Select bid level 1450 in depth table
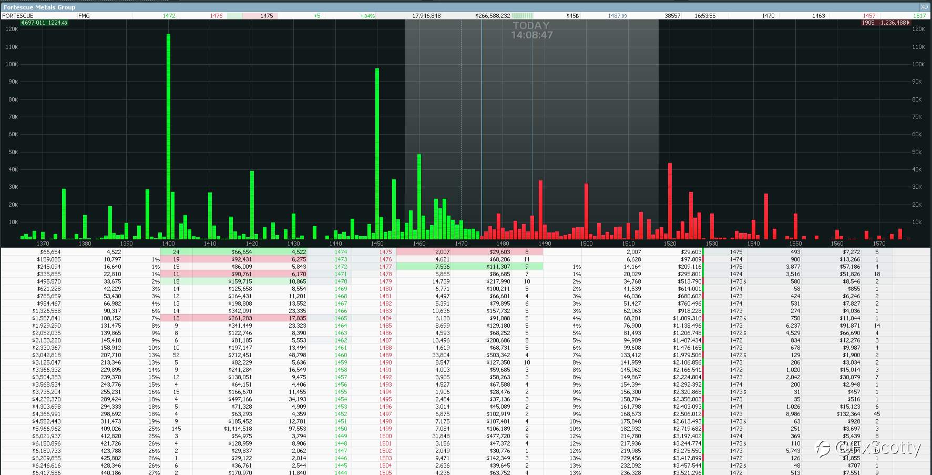 click(x=341, y=429)
